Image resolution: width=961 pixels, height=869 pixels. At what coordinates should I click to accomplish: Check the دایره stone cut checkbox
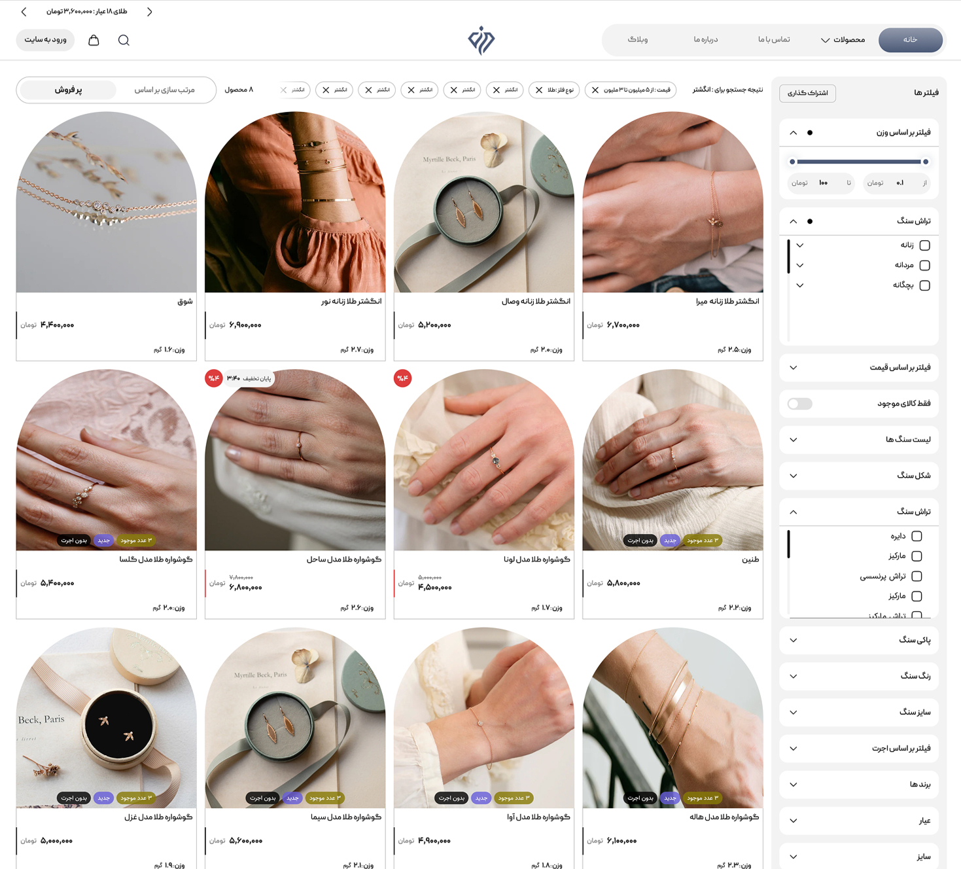click(917, 536)
